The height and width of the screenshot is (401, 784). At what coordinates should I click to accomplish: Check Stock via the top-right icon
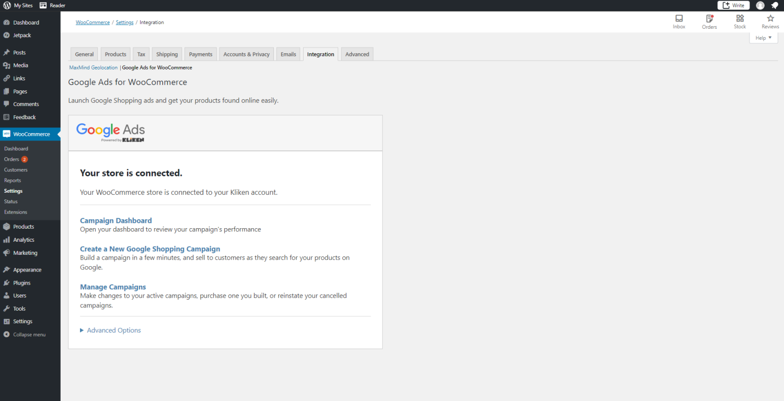(x=740, y=21)
